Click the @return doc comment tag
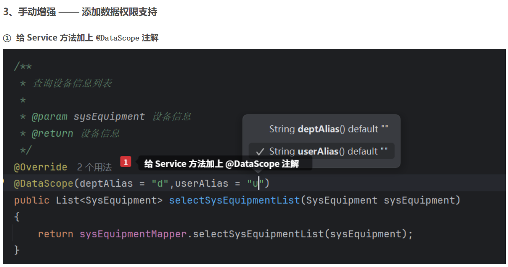Viewport: 508px width, 267px height. (x=52, y=133)
